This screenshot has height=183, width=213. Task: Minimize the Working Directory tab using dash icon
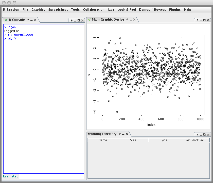click(x=123, y=134)
